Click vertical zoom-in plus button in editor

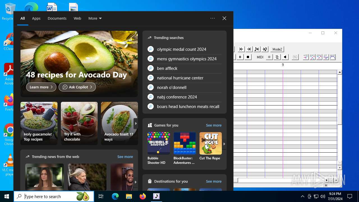coord(340,167)
